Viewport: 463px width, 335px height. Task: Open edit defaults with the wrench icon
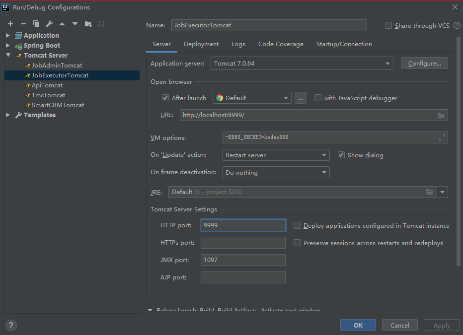(49, 23)
